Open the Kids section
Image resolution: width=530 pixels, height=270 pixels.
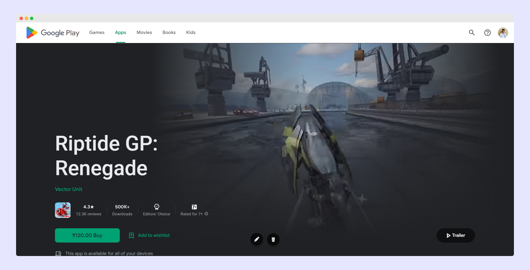pyautogui.click(x=191, y=32)
